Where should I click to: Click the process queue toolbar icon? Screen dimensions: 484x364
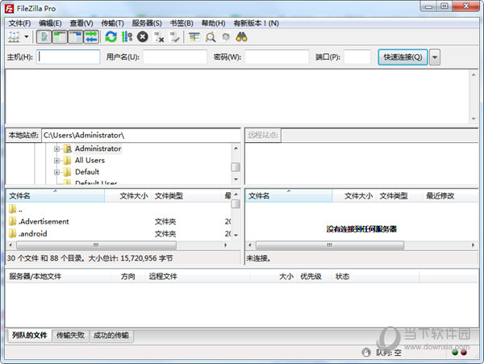[x=127, y=37]
